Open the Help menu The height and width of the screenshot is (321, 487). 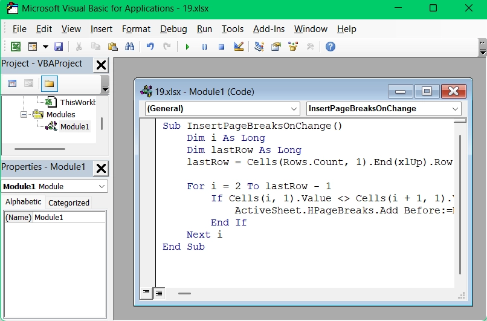(x=347, y=29)
